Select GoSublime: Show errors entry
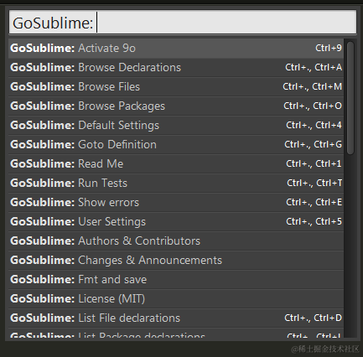This screenshot has height=357, width=363. (176, 203)
